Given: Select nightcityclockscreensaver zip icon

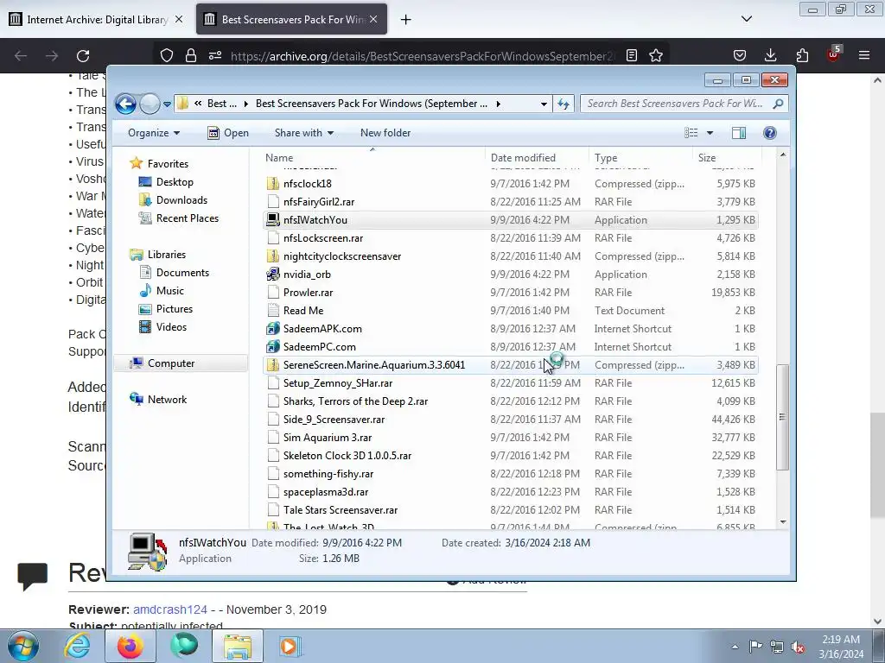Looking at the screenshot, I should [273, 256].
